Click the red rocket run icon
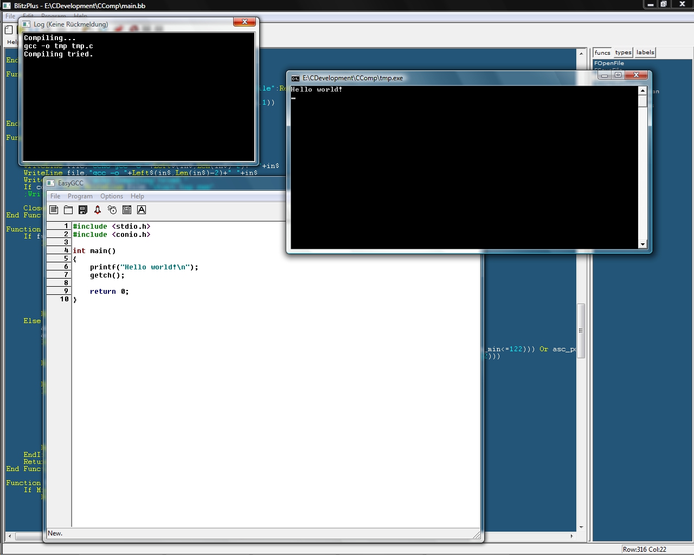694x555 pixels. tap(98, 210)
